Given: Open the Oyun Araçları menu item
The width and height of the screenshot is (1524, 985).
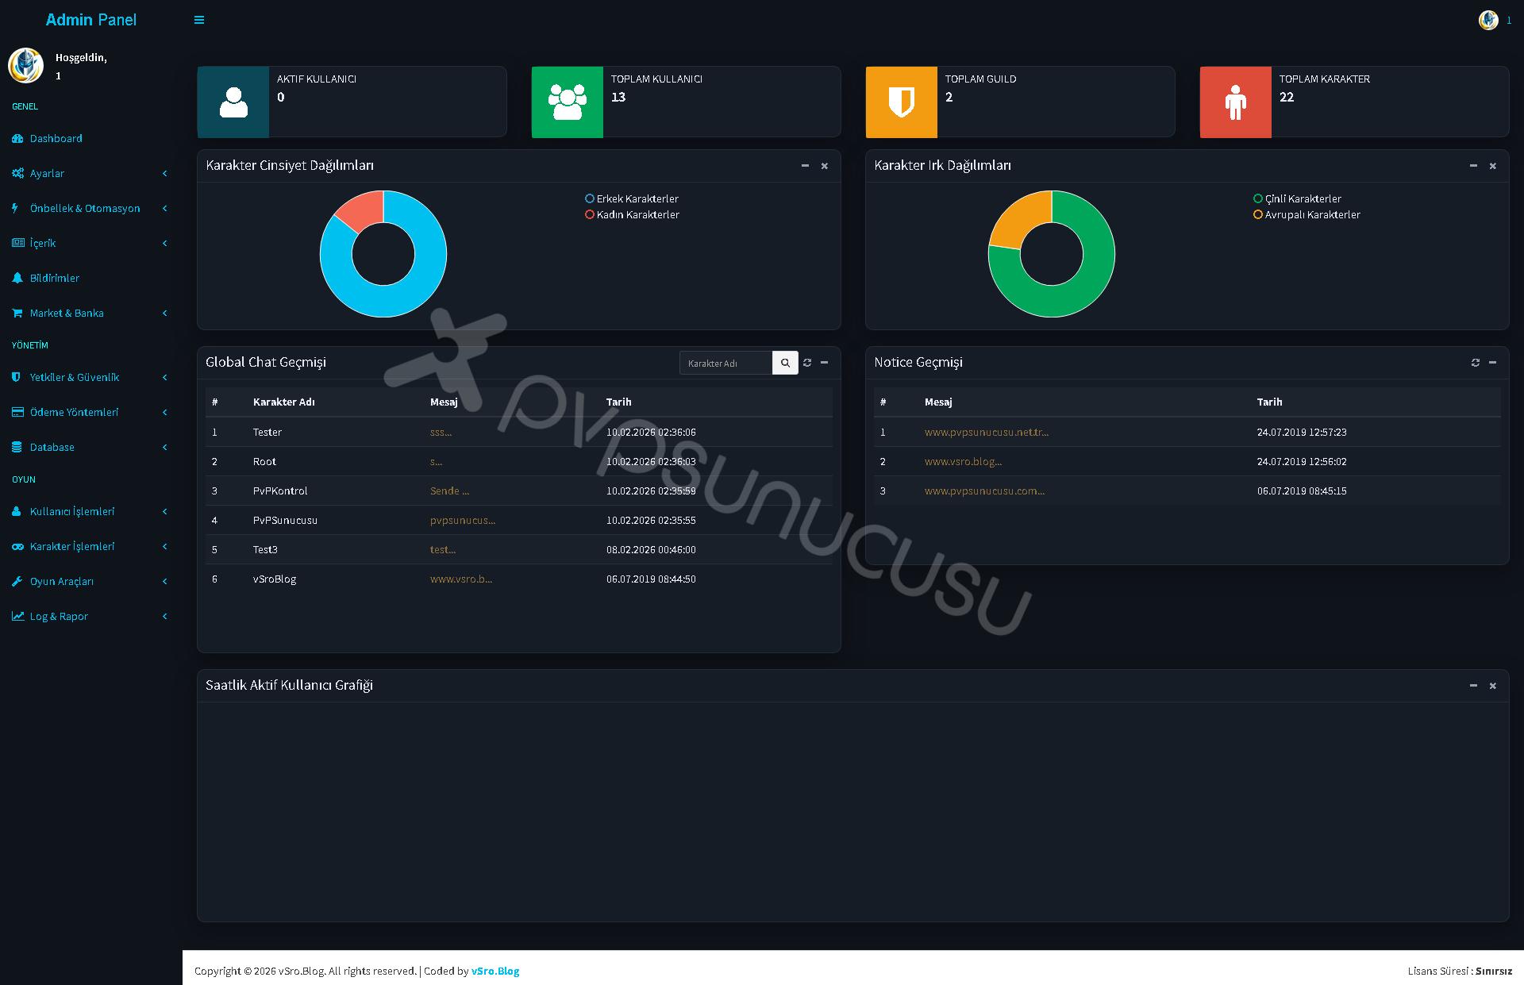Looking at the screenshot, I should (x=91, y=582).
